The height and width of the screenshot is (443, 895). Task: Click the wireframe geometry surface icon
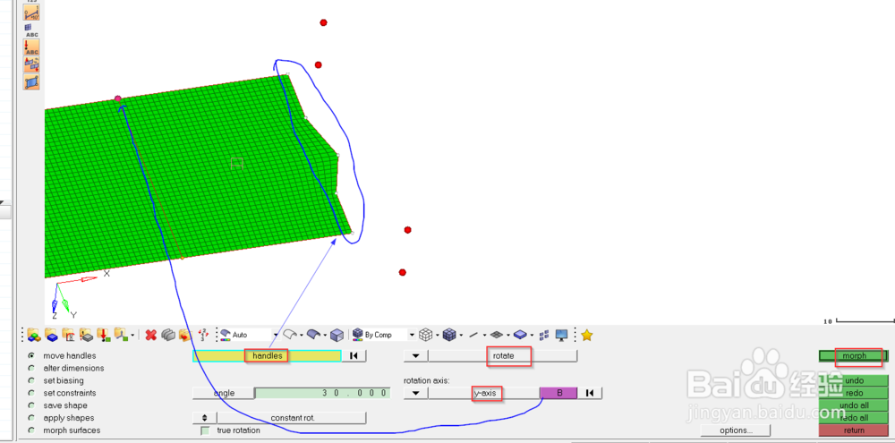tap(290, 335)
